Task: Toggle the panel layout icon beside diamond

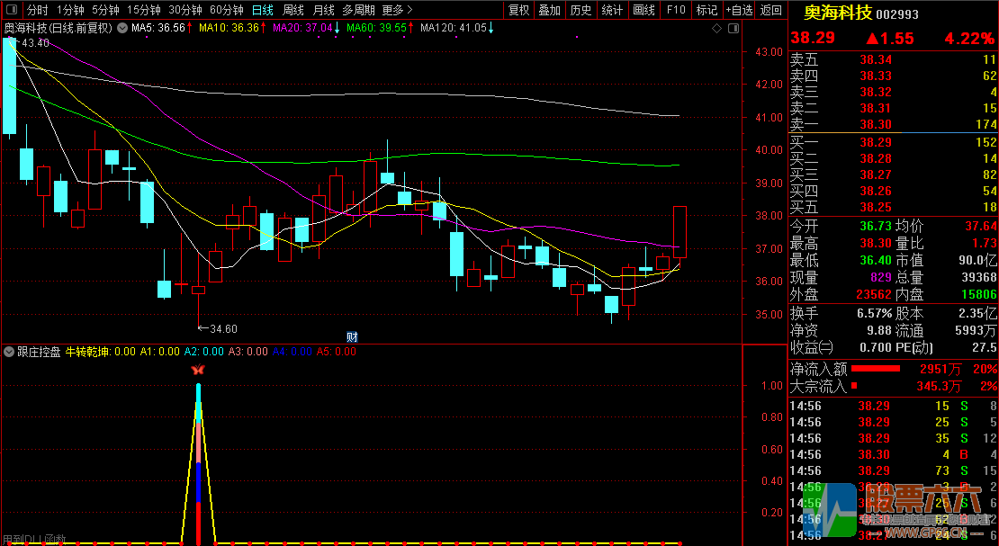Action: pos(733,28)
